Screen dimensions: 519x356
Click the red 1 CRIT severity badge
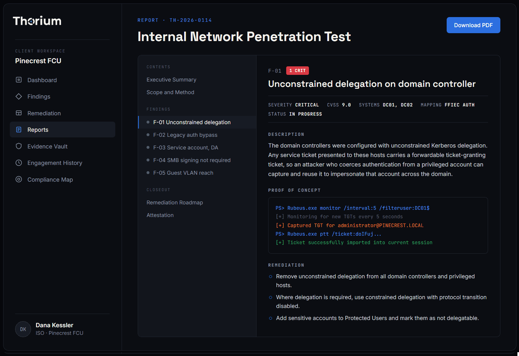(298, 71)
